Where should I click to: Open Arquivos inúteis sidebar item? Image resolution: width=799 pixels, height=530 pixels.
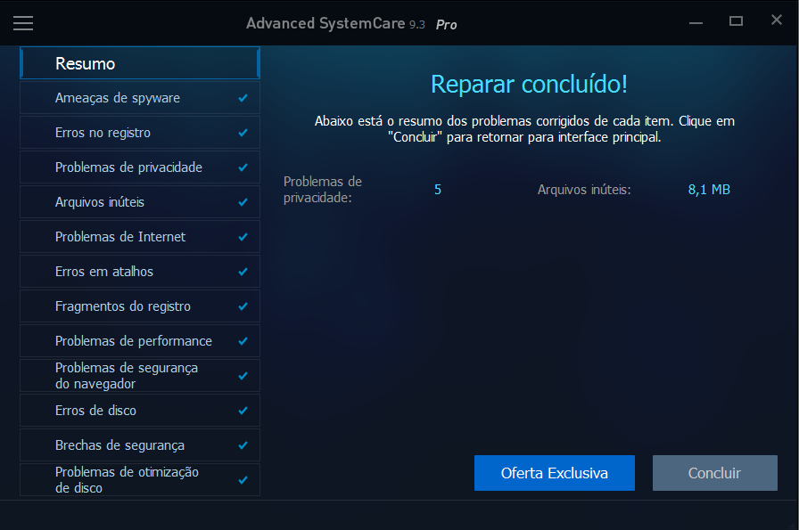point(140,201)
